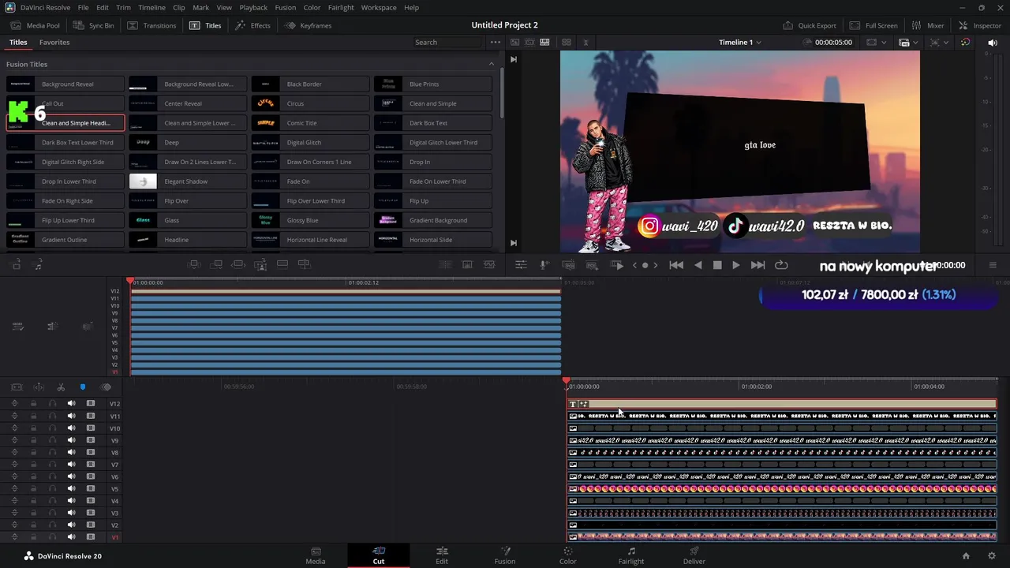Lock track V3
The image size is (1010, 568).
[x=33, y=513]
